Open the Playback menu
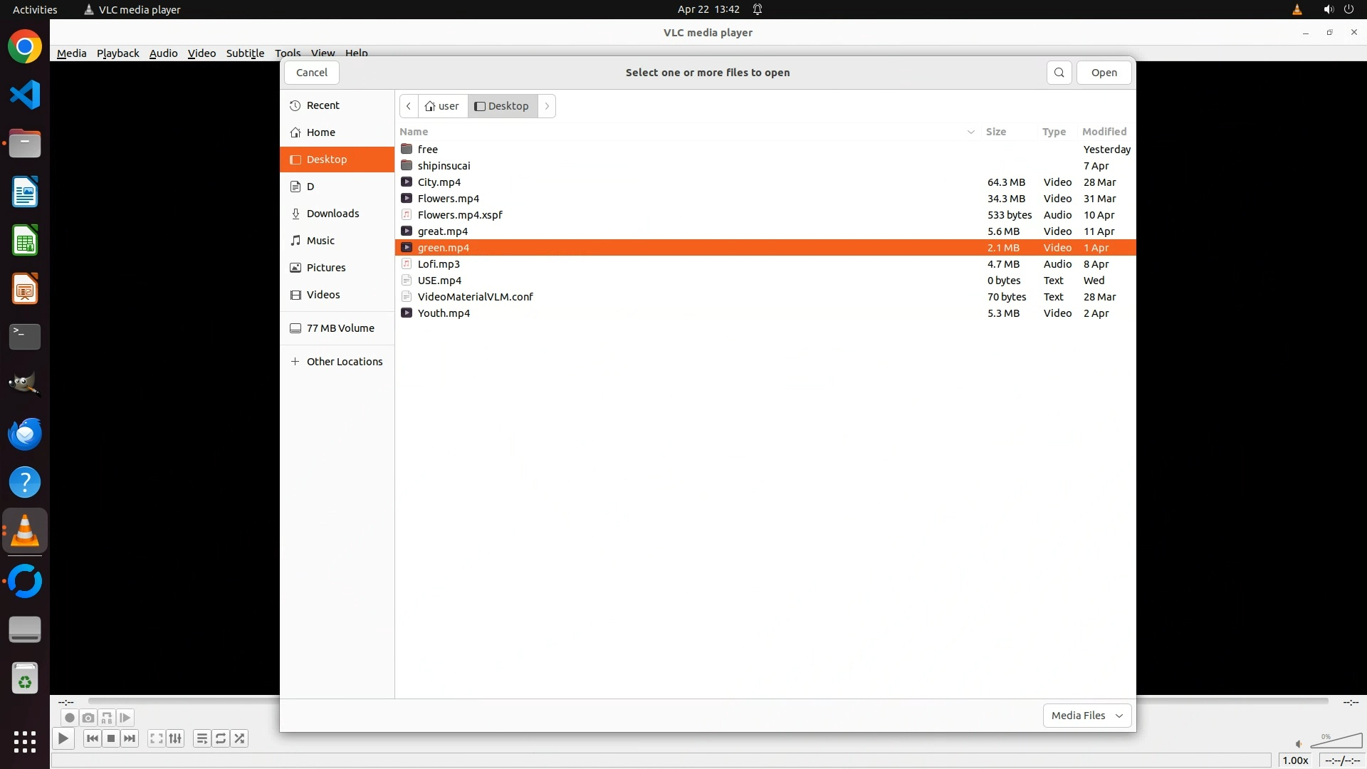Viewport: 1367px width, 769px height. point(117,53)
